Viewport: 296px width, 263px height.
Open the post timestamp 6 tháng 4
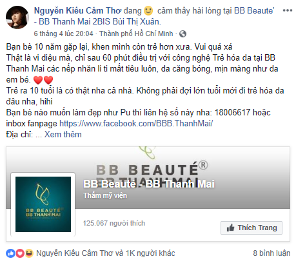click(63, 34)
